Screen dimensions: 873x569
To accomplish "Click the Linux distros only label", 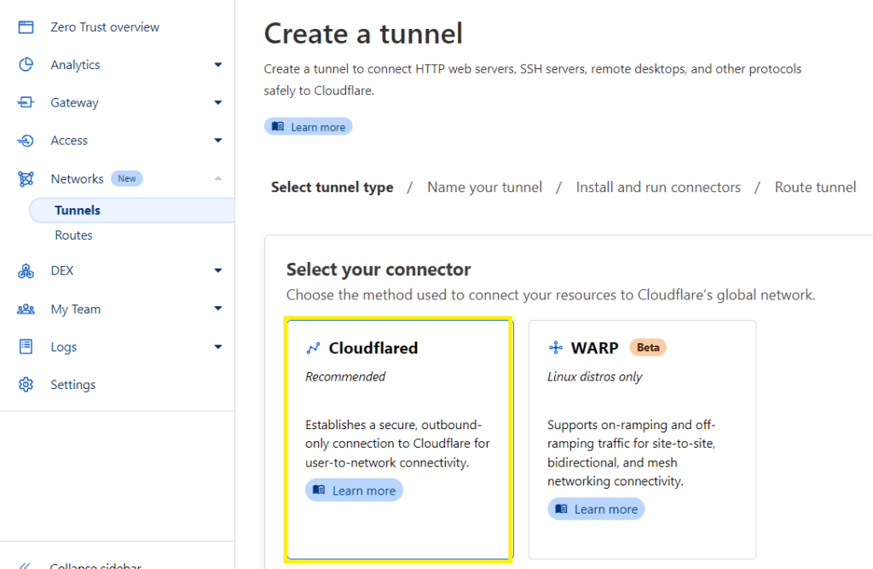I will click(x=594, y=377).
